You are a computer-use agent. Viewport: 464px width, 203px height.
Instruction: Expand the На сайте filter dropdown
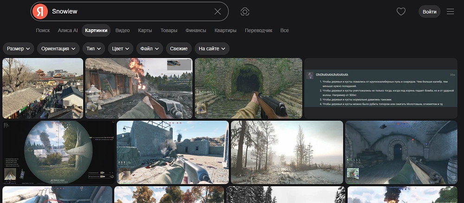coord(212,49)
